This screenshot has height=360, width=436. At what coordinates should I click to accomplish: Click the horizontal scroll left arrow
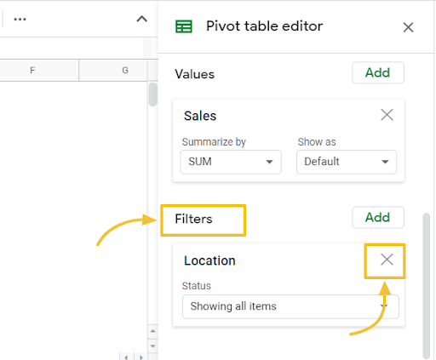(126, 357)
